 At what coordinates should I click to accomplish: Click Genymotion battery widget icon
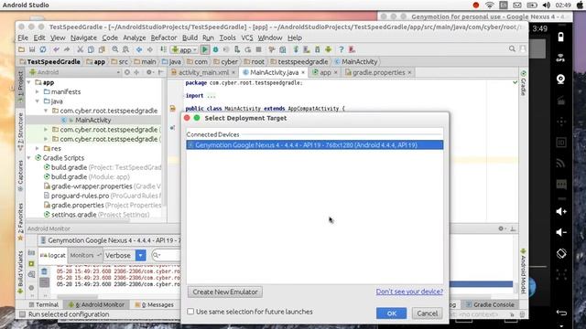560,37
